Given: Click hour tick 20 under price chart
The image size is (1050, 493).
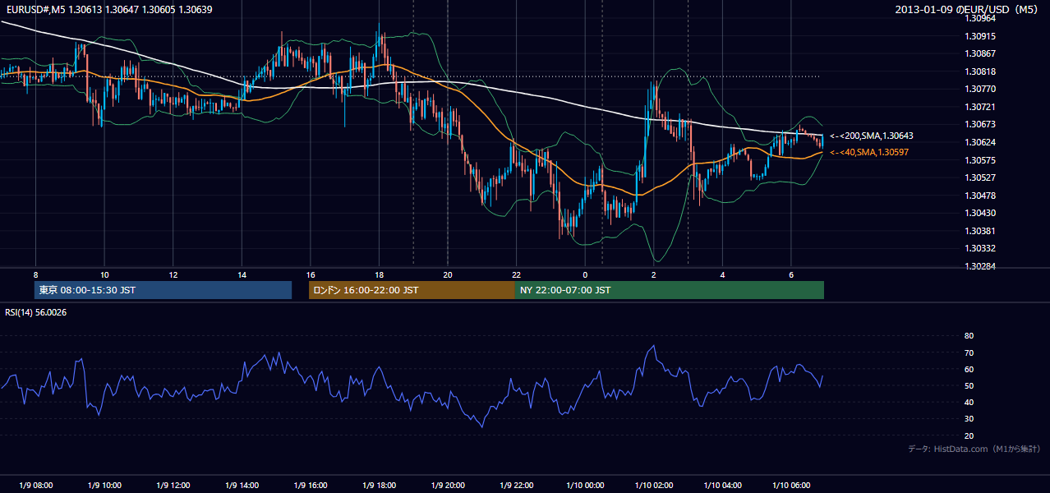Looking at the screenshot, I should point(447,274).
